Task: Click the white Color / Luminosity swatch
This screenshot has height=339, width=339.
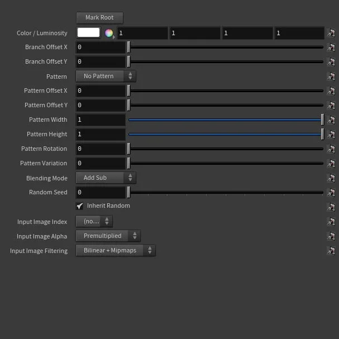Action: pyautogui.click(x=88, y=33)
